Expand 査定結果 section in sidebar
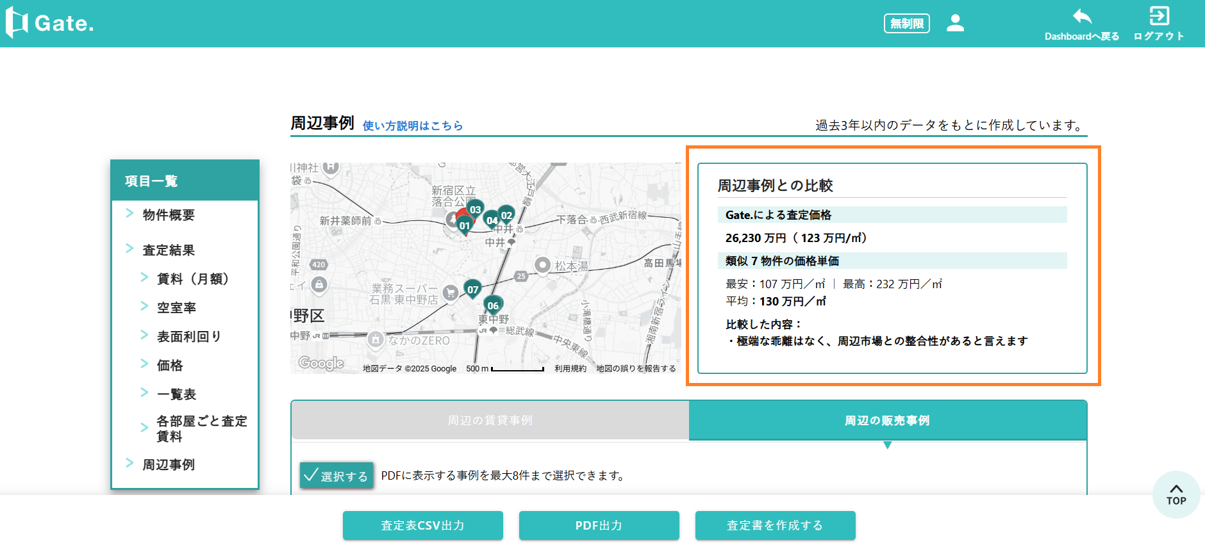Image resolution: width=1205 pixels, height=552 pixels. point(169,250)
